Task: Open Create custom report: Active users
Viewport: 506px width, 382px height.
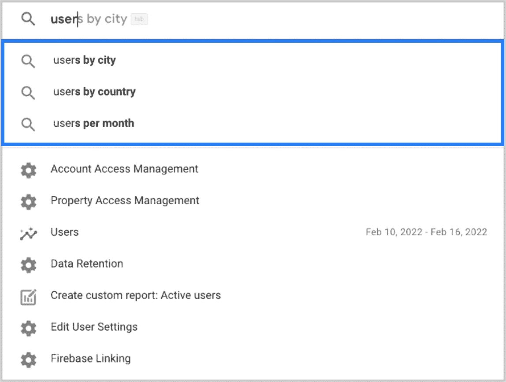Action: click(136, 296)
